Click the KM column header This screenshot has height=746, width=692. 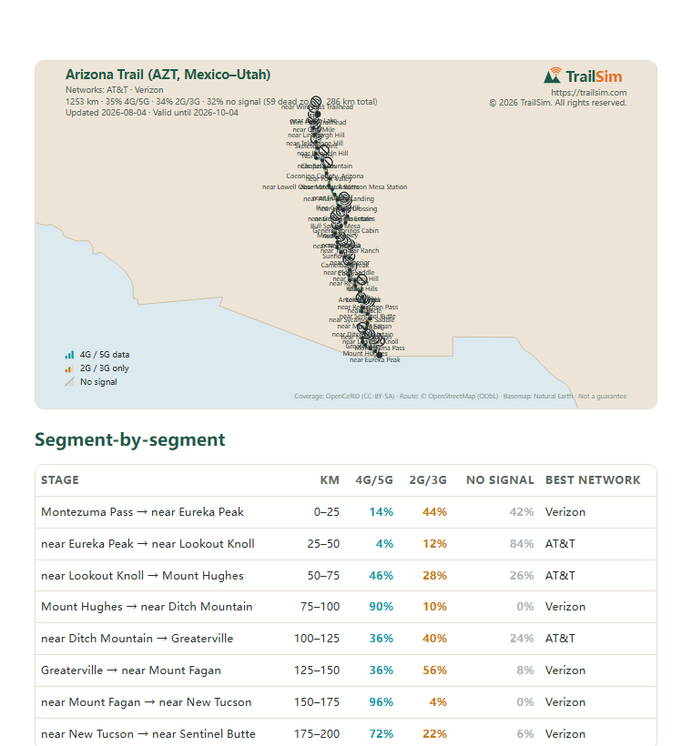(330, 480)
